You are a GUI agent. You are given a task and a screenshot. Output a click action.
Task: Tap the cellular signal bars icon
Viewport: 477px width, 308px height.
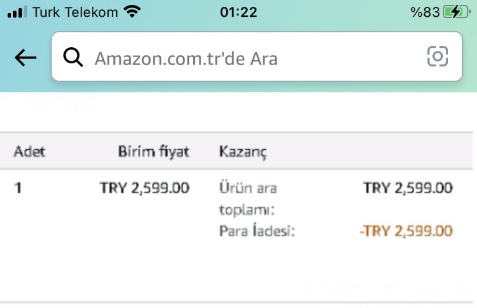[17, 12]
